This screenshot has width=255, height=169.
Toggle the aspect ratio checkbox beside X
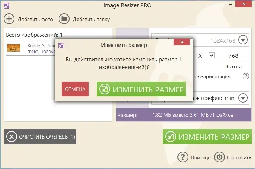[212, 56]
